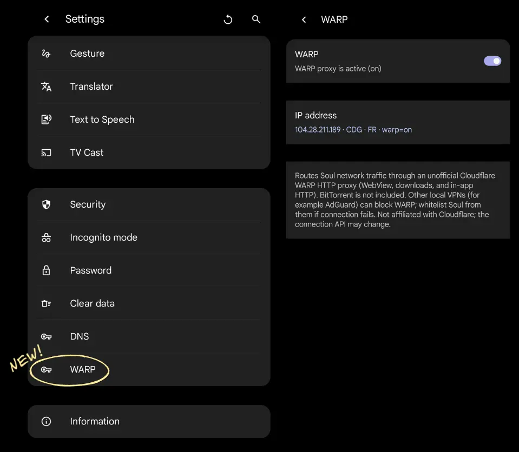
Task: Tap the Gesture squiggle icon
Action: coord(46,53)
